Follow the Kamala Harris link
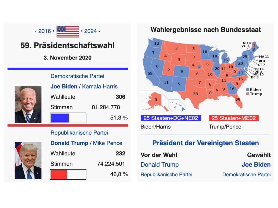Screen dimensions: 278x208 [100, 87]
